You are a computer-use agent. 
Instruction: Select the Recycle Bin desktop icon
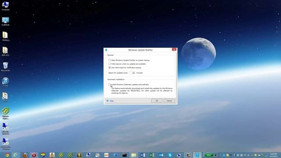click(5, 67)
